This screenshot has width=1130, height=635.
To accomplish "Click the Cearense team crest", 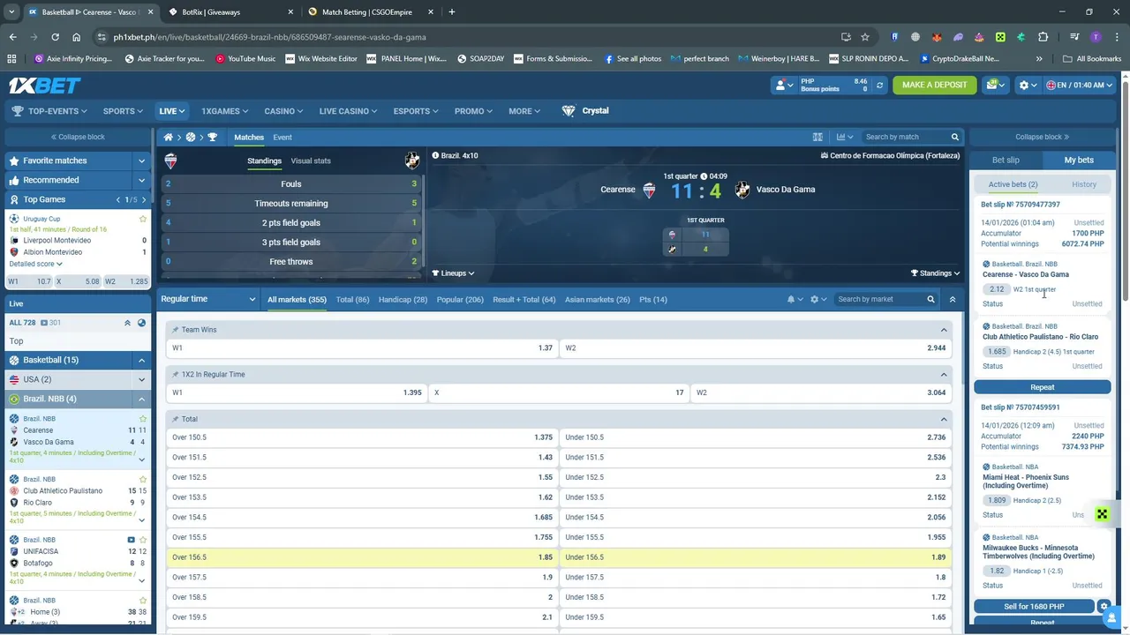I will (x=649, y=190).
